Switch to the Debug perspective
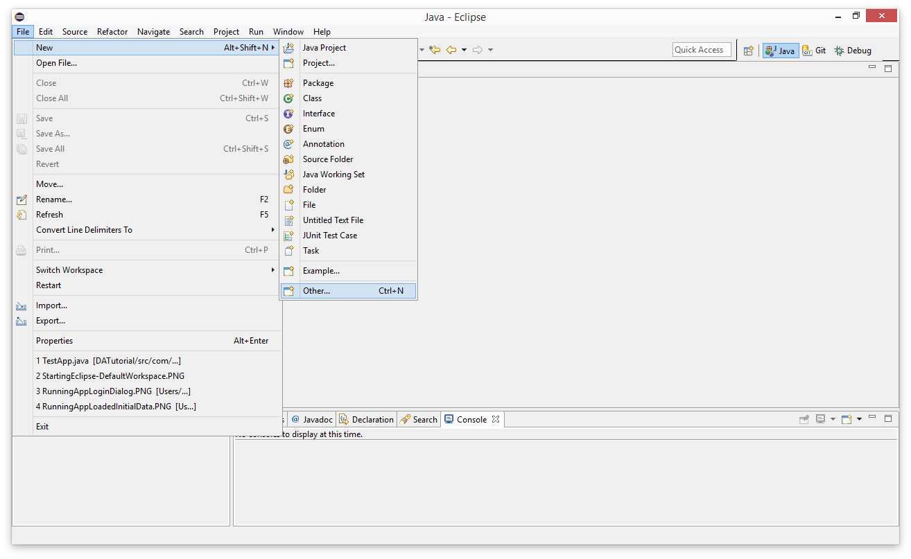Viewport: 911px width, 559px height. [852, 51]
